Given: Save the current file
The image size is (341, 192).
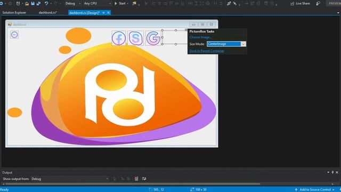Looking at the screenshot, I should (33, 4).
